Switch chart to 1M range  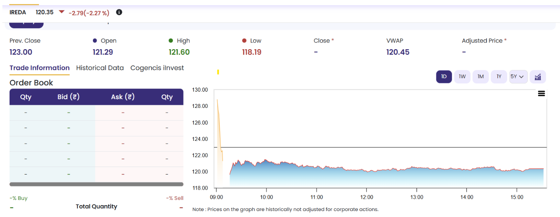point(481,77)
